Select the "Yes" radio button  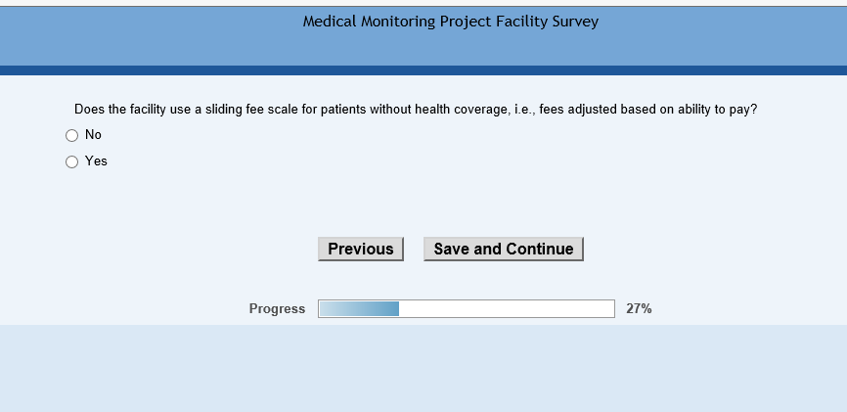[x=71, y=162]
